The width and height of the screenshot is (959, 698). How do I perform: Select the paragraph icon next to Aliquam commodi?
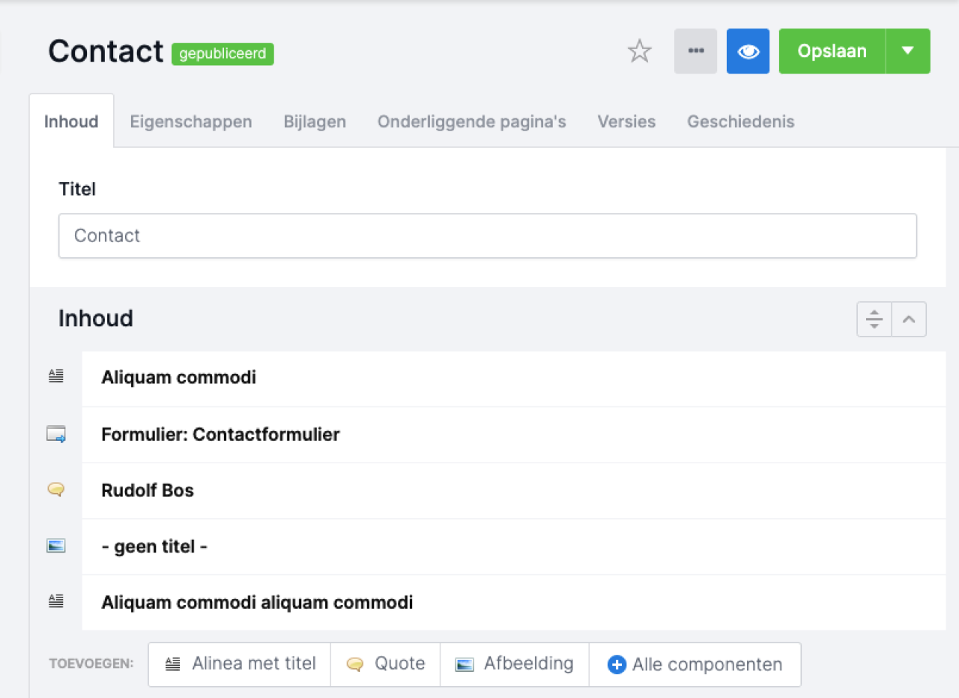pos(56,377)
